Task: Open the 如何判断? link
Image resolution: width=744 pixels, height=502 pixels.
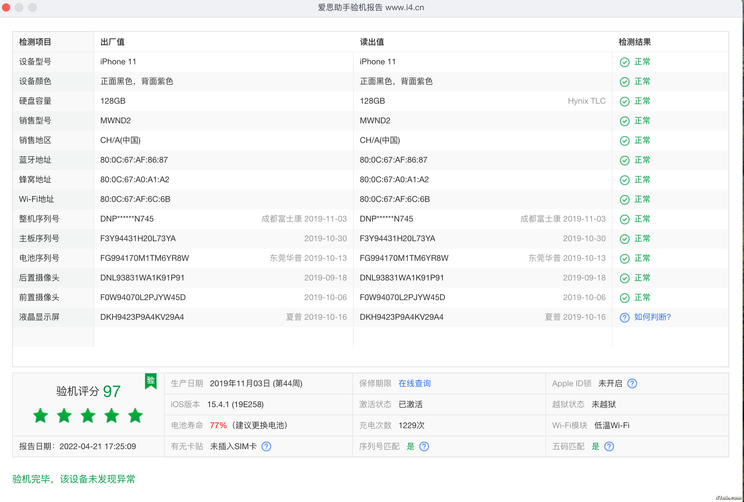Action: (652, 317)
